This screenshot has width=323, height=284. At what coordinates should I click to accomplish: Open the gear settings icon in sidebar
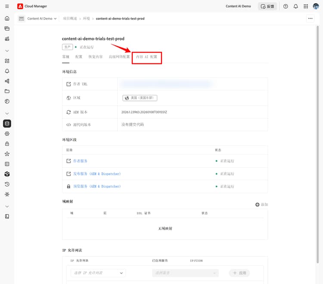[x=7, y=134]
